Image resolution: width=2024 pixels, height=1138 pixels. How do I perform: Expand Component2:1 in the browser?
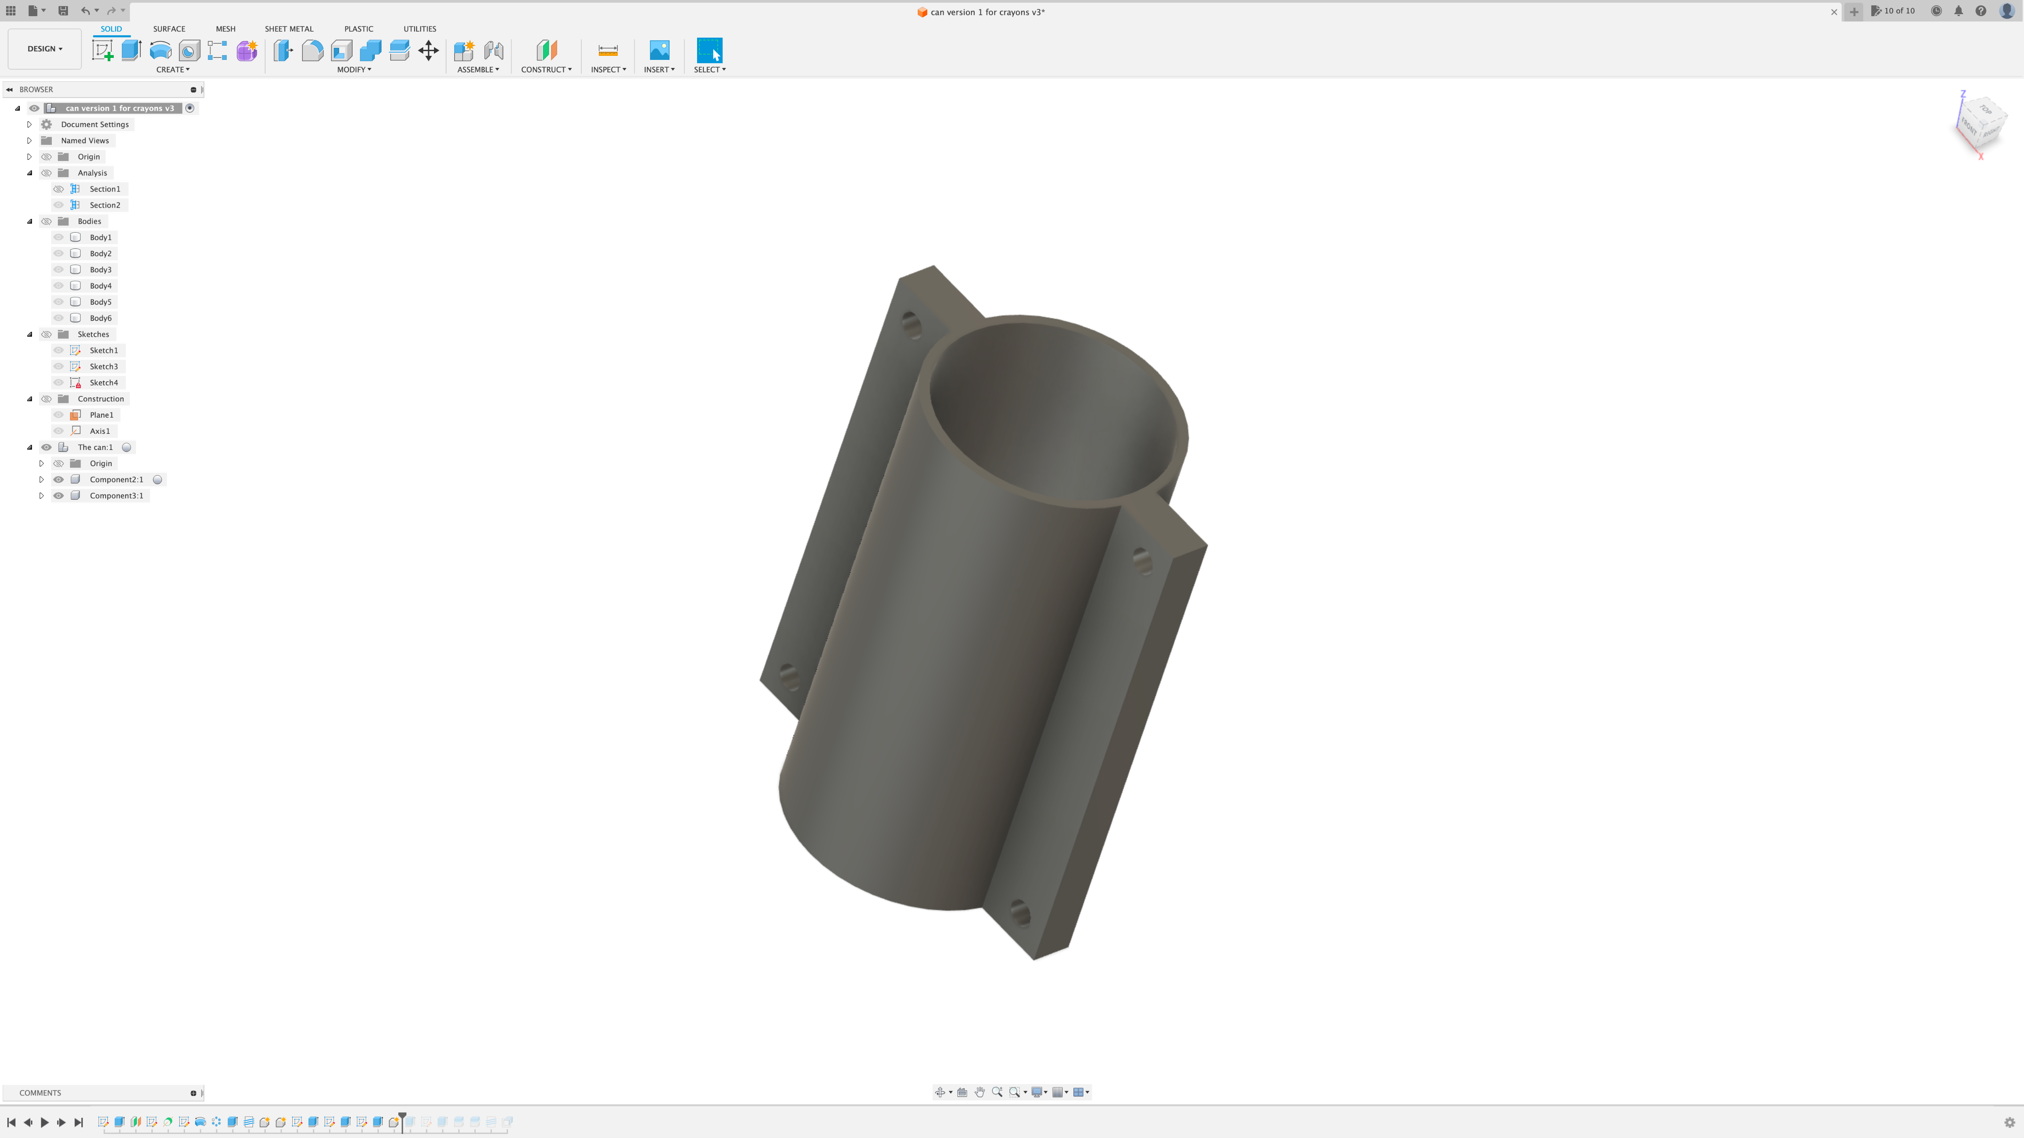[x=42, y=479]
